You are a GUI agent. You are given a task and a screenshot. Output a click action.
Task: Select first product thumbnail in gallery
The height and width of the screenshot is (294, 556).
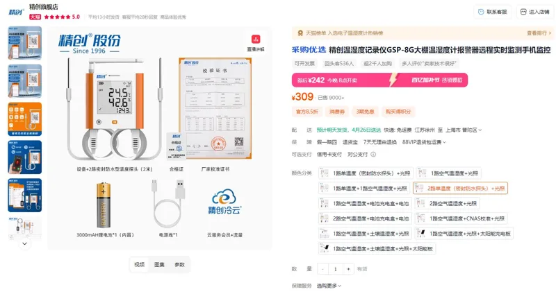[25, 43]
